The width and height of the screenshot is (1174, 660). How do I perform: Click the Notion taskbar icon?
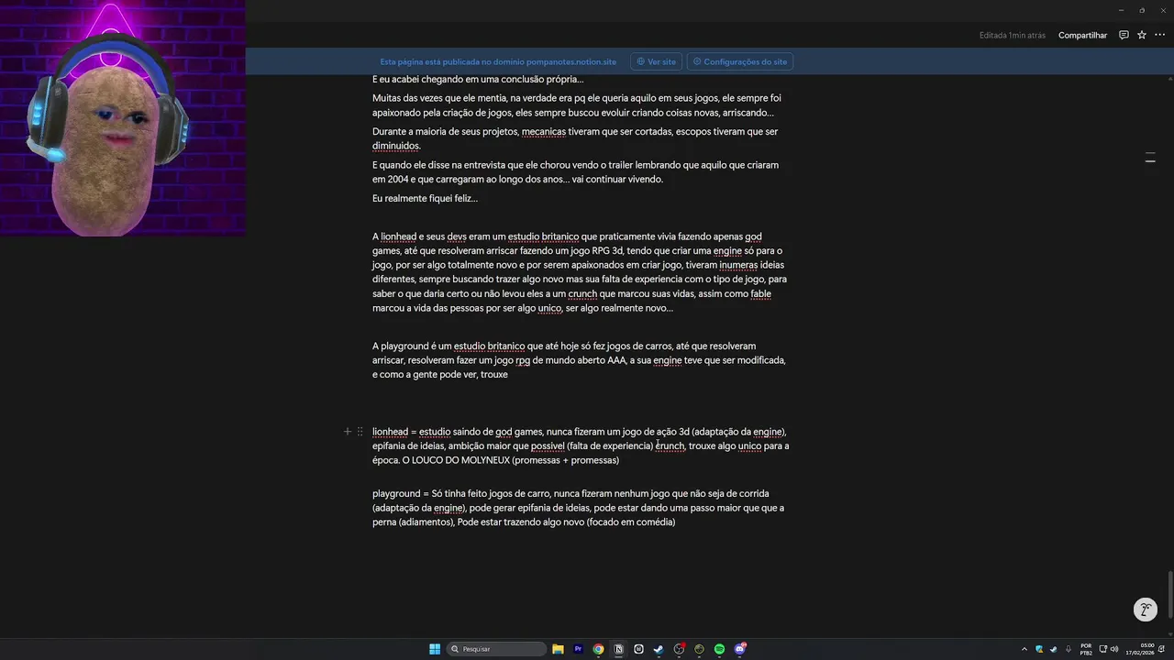[x=618, y=649]
